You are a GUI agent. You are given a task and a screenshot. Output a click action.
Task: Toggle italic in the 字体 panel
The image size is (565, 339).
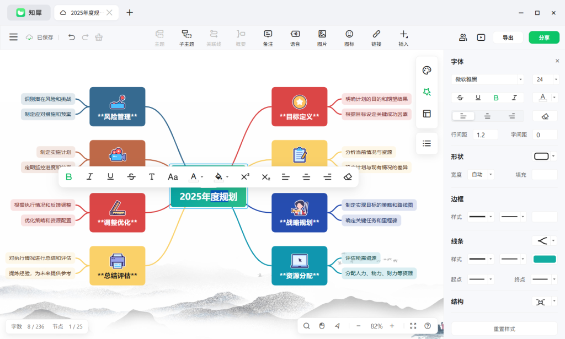click(514, 98)
